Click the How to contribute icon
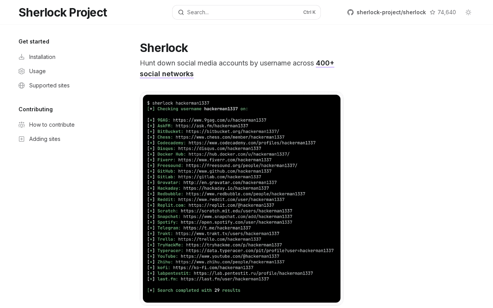493x308 pixels. [x=21, y=124]
